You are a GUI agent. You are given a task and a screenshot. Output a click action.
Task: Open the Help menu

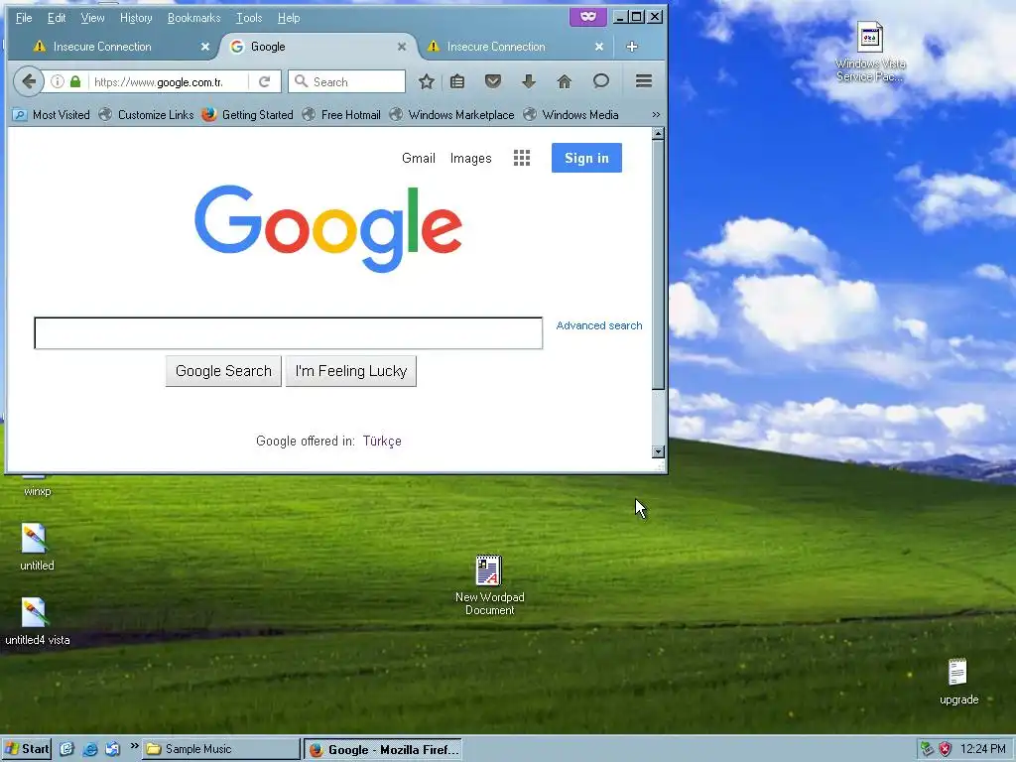point(289,18)
